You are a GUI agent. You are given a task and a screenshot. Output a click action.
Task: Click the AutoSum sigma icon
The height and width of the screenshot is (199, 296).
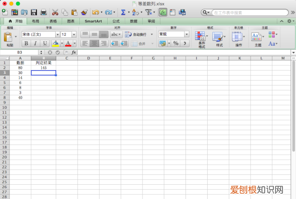122,12
